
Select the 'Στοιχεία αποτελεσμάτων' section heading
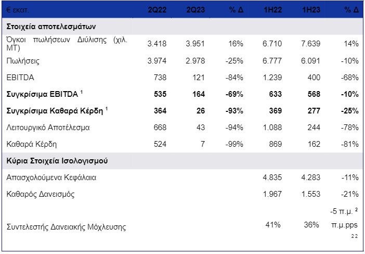(x=51, y=26)
